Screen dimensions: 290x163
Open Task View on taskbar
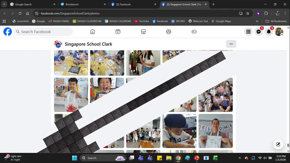(131, 158)
